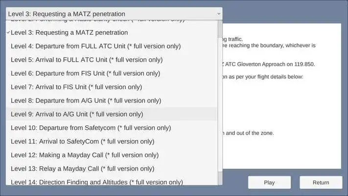This screenshot has height=196, width=348.
Task: Collapse the Level 3 MATZ penetration combo box
Action: pos(114,14)
